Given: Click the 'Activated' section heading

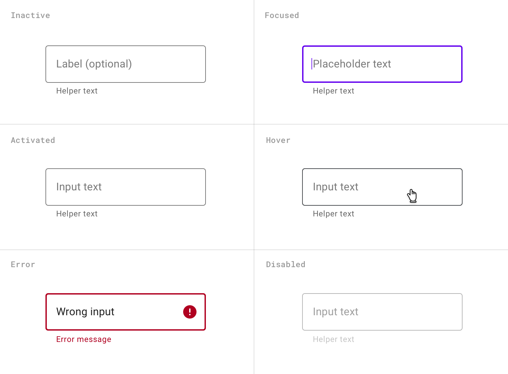Looking at the screenshot, I should click(33, 140).
